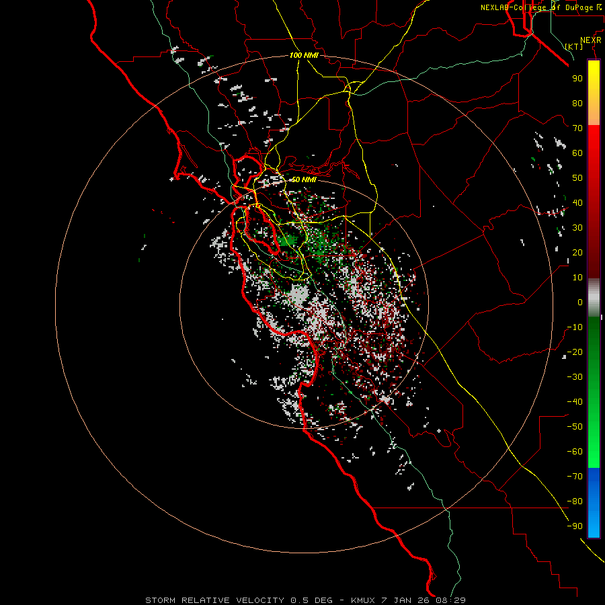Click the -90 scale label
This screenshot has width=605, height=605.
(x=575, y=526)
